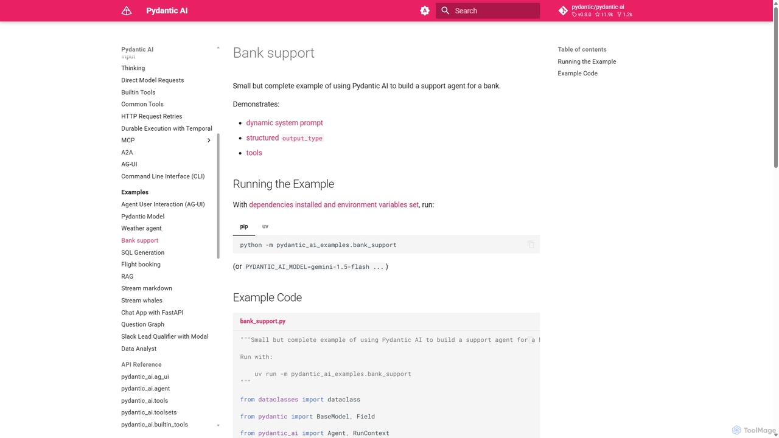Jump to Example Code in contents

pyautogui.click(x=578, y=74)
